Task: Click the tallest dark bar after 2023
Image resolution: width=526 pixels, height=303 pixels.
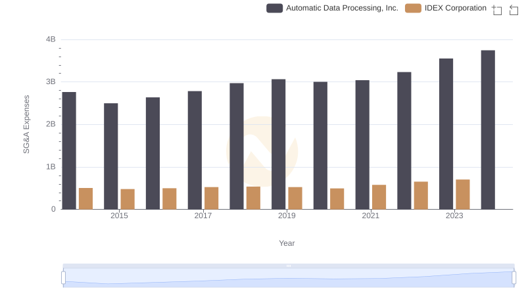Action: coord(488,129)
